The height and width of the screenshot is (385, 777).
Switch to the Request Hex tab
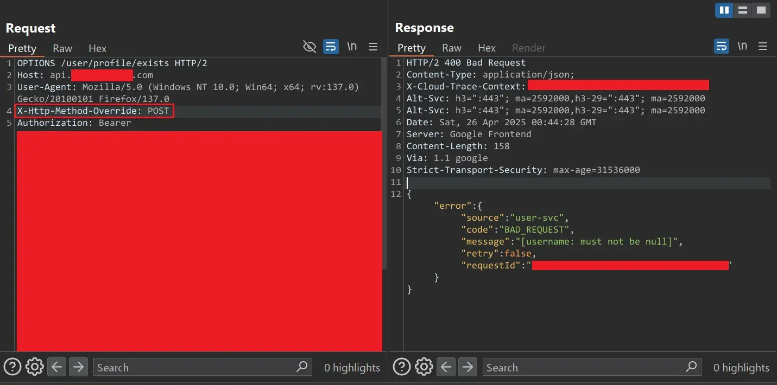(x=97, y=48)
